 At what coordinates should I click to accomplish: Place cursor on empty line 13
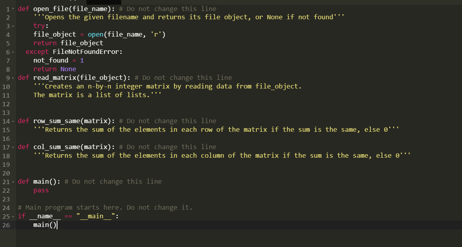coord(236,112)
